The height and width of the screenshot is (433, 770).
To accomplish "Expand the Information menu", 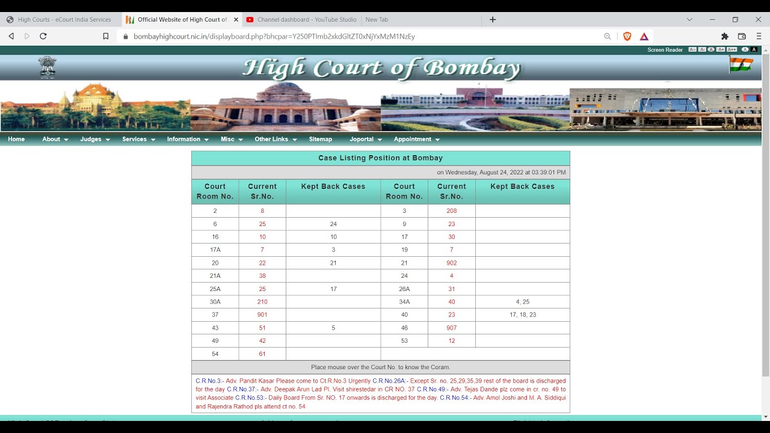I will (188, 139).
